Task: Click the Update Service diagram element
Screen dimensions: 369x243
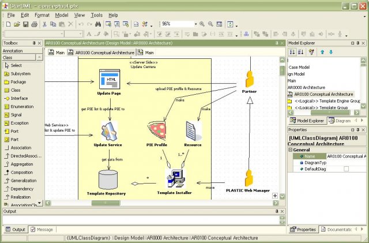Action: pyautogui.click(x=109, y=132)
